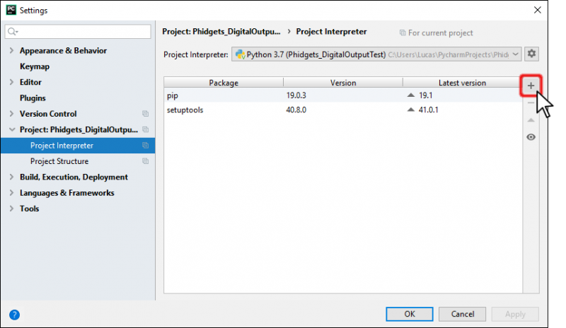Click the PyCharm logo in title bar

pos(11,10)
